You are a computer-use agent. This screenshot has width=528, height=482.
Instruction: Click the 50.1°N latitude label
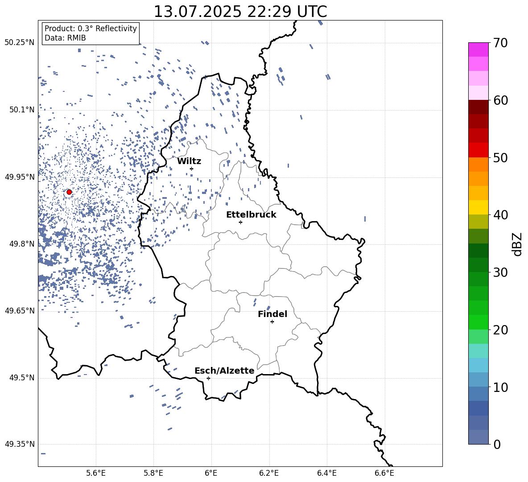[21, 110]
